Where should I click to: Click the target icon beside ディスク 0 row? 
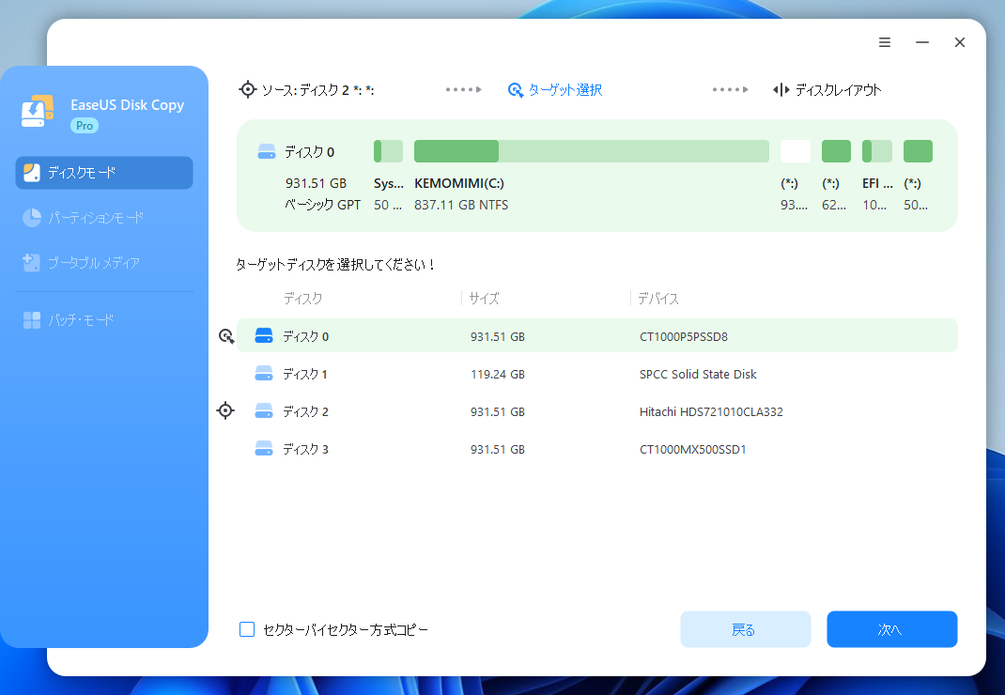click(226, 336)
